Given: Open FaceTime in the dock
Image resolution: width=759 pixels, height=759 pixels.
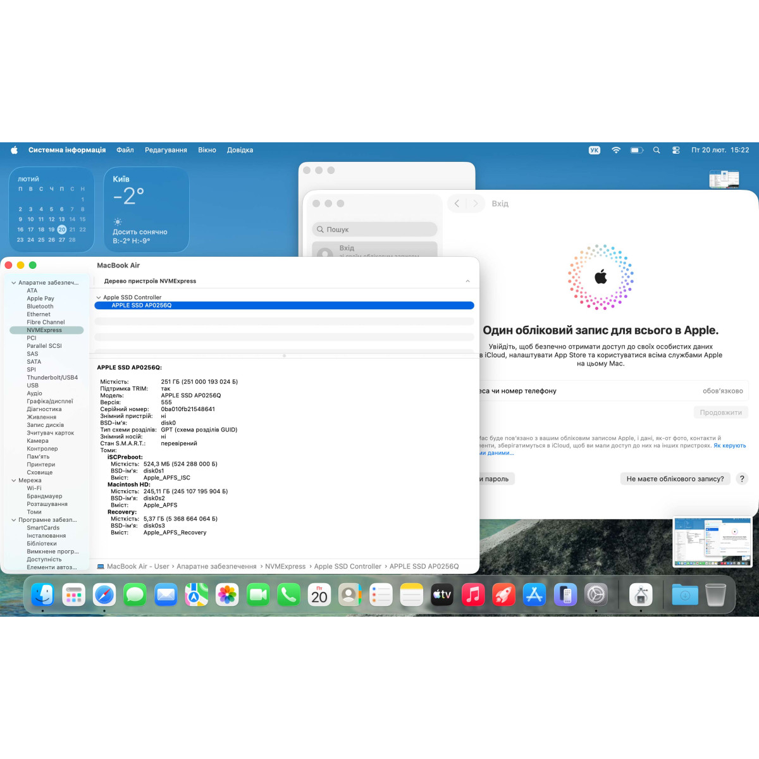Looking at the screenshot, I should (x=258, y=595).
